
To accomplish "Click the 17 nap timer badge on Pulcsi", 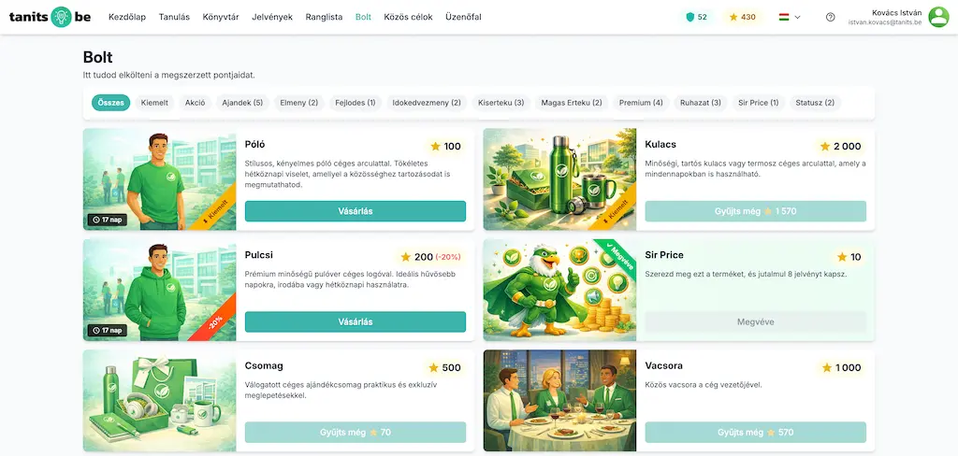I will [108, 330].
